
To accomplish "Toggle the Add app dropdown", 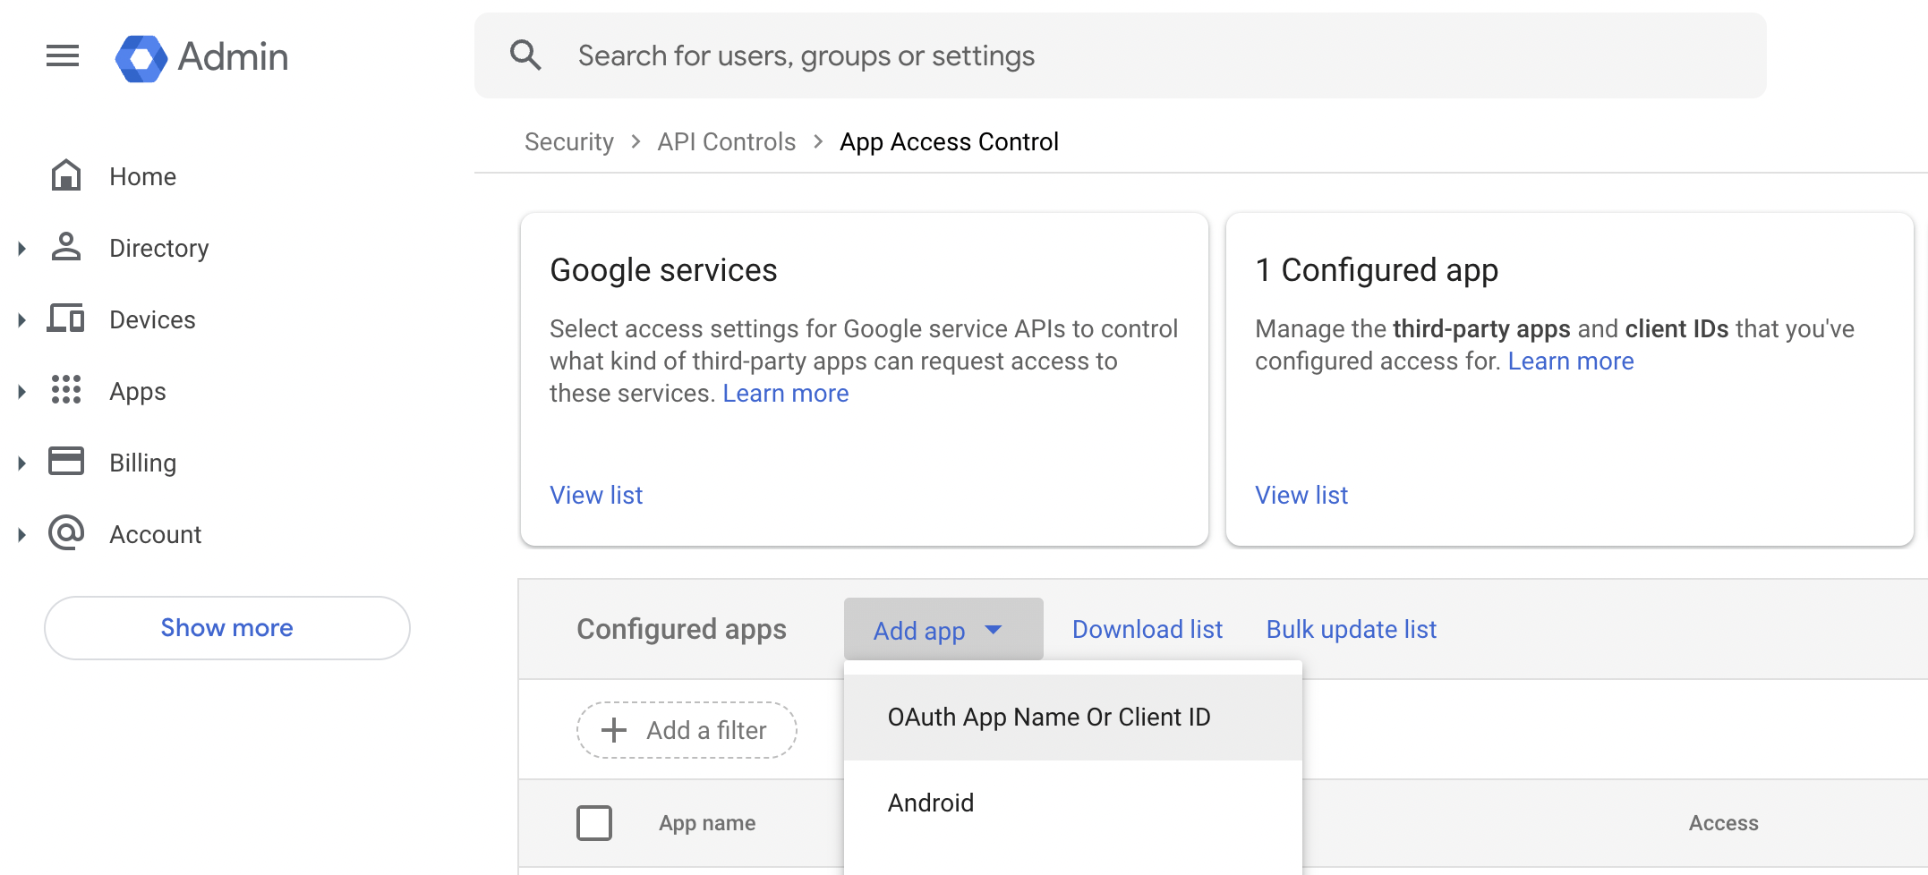I will 943,630.
